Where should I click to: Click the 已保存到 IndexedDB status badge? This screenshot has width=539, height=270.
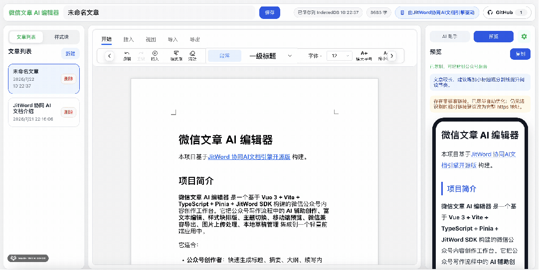coord(328,13)
